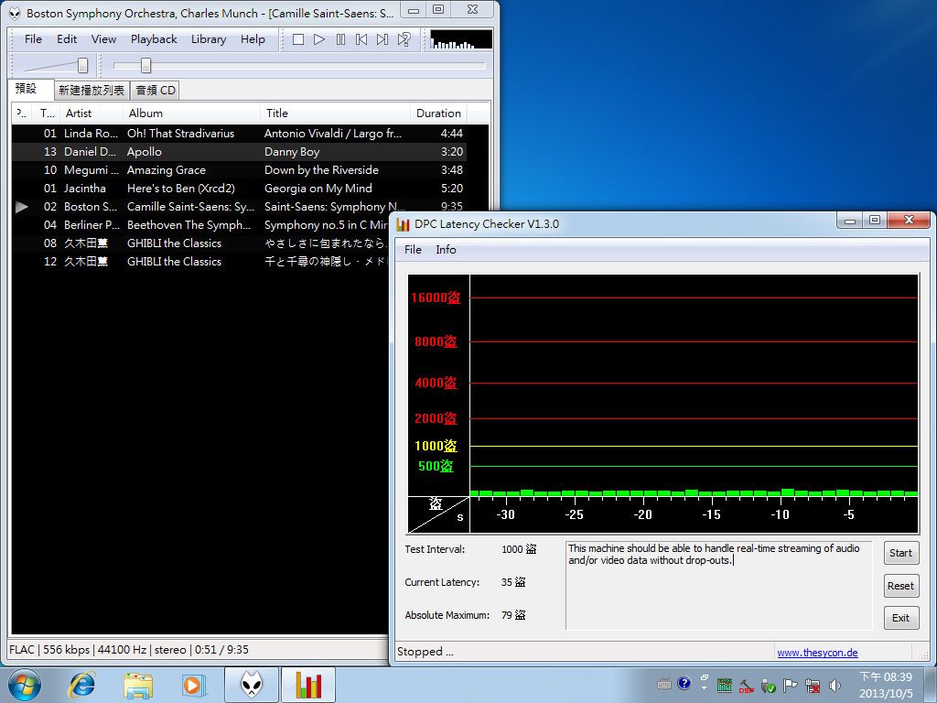Viewport: 937px width, 703px height.
Task: Click the foobar2000 title bar alien icon
Action: [15, 13]
